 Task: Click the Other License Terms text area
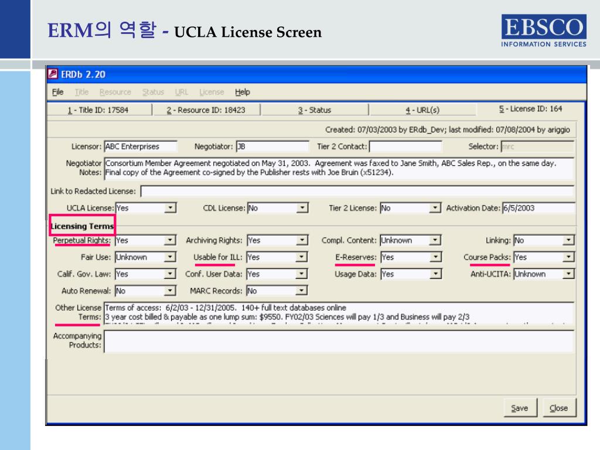click(x=339, y=313)
